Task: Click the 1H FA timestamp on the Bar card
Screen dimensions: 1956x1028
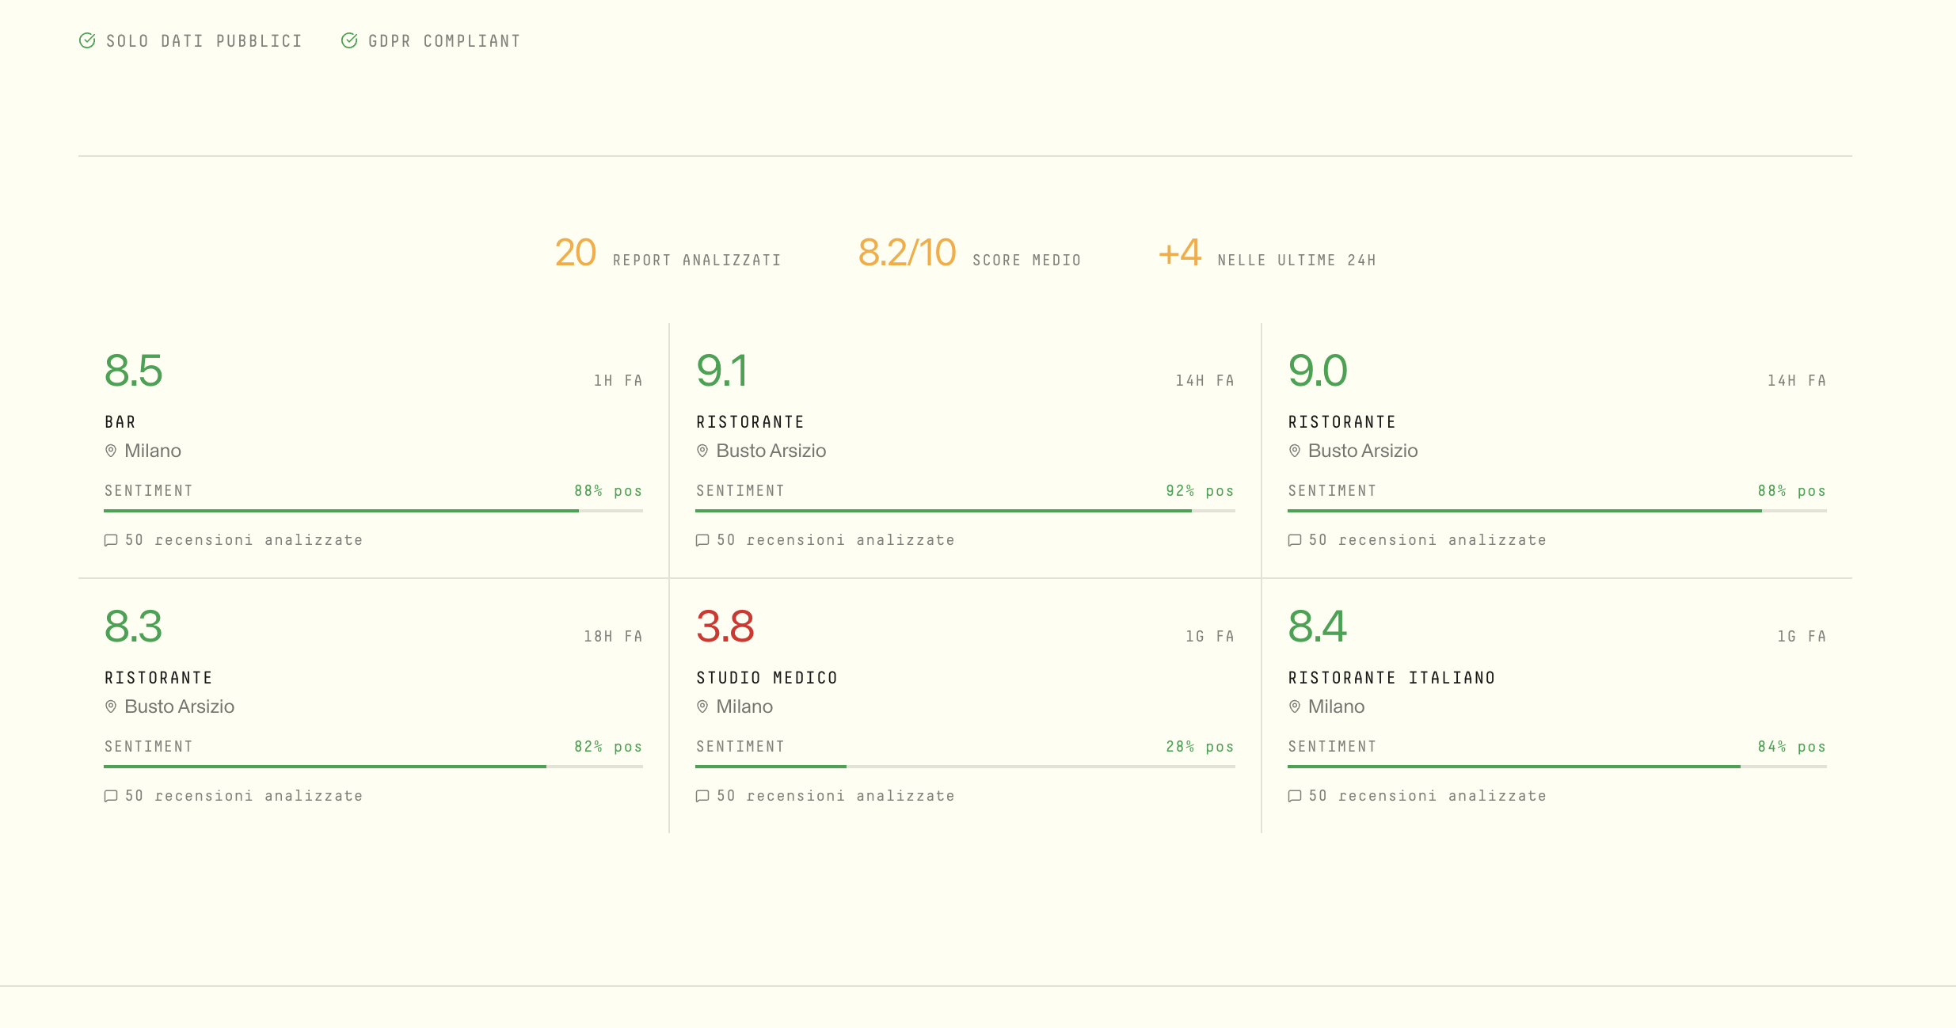Action: pyautogui.click(x=618, y=379)
